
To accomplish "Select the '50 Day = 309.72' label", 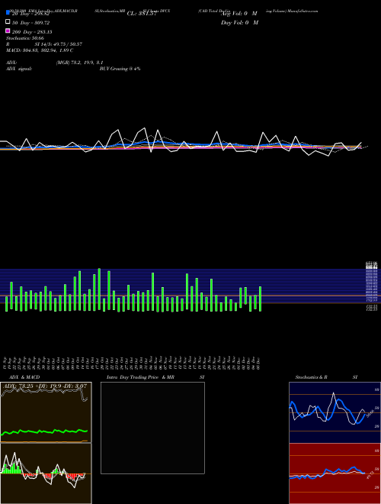I will coord(30,23).
